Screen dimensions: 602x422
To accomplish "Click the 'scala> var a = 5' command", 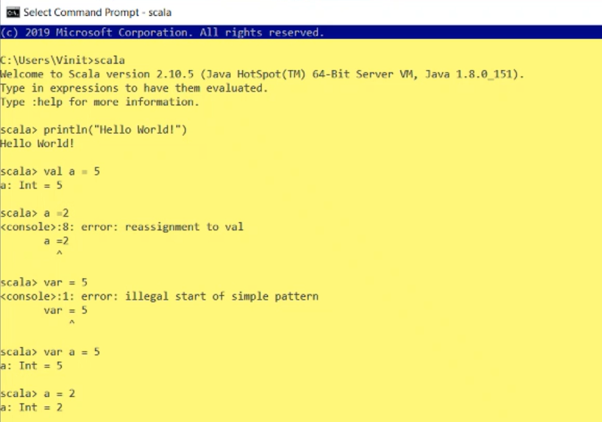I will click(x=50, y=352).
